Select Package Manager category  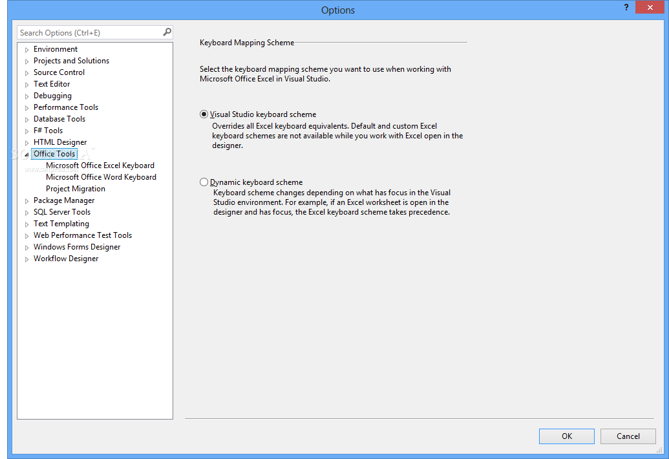(x=64, y=200)
